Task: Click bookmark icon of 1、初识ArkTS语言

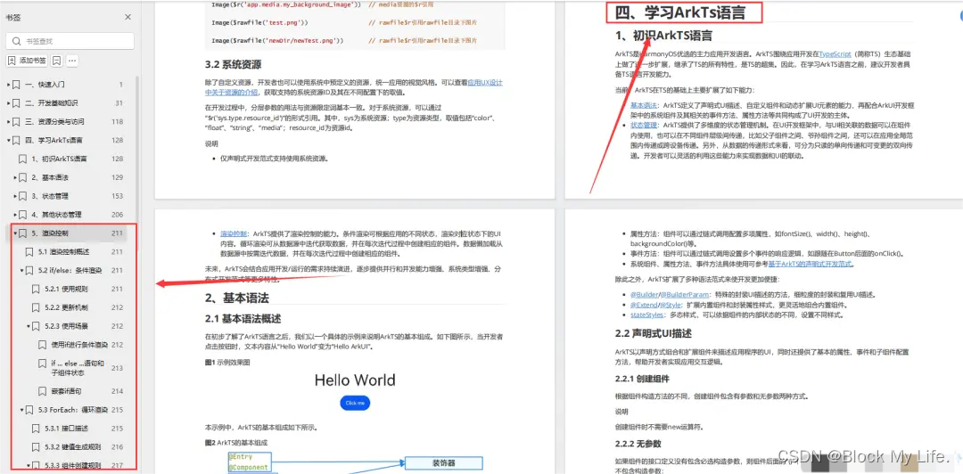Action: pyautogui.click(x=22, y=159)
